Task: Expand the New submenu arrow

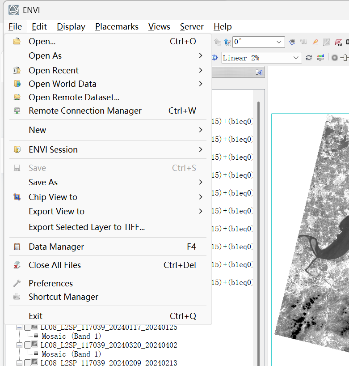Action: pyautogui.click(x=201, y=130)
